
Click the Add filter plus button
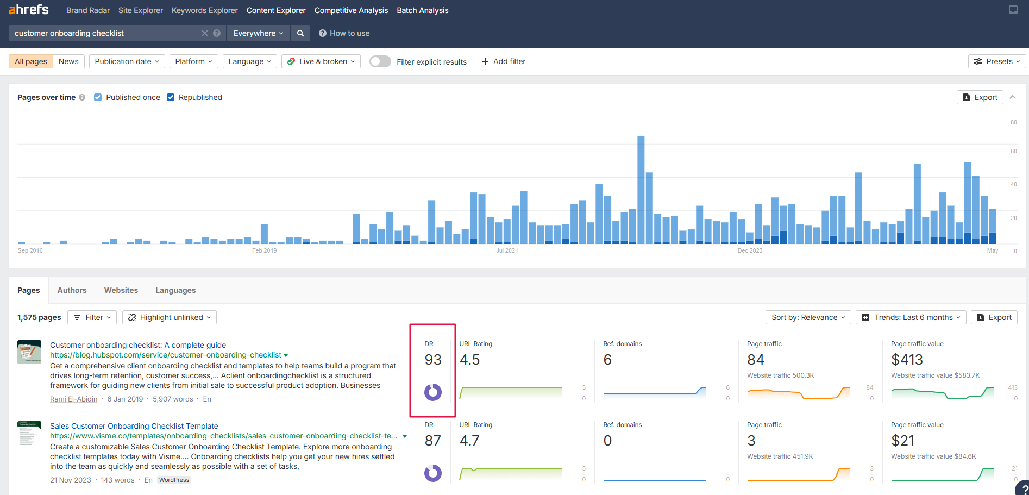point(503,61)
